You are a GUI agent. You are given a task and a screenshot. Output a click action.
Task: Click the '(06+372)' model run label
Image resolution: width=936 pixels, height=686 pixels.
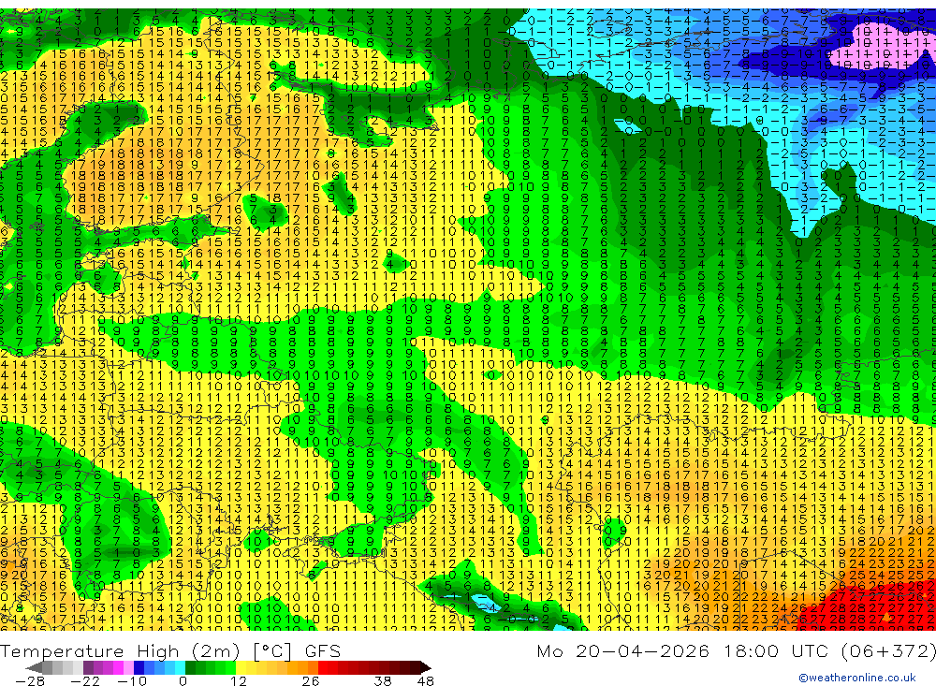point(887,650)
